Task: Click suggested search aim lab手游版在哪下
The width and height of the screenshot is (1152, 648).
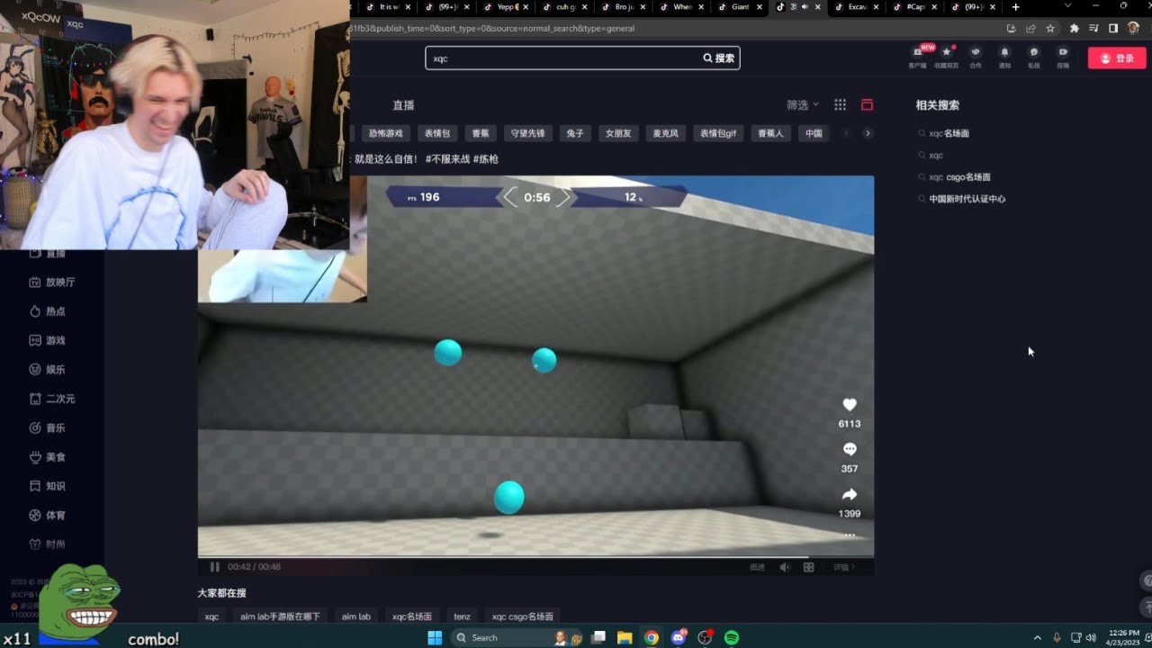Action: 280,616
